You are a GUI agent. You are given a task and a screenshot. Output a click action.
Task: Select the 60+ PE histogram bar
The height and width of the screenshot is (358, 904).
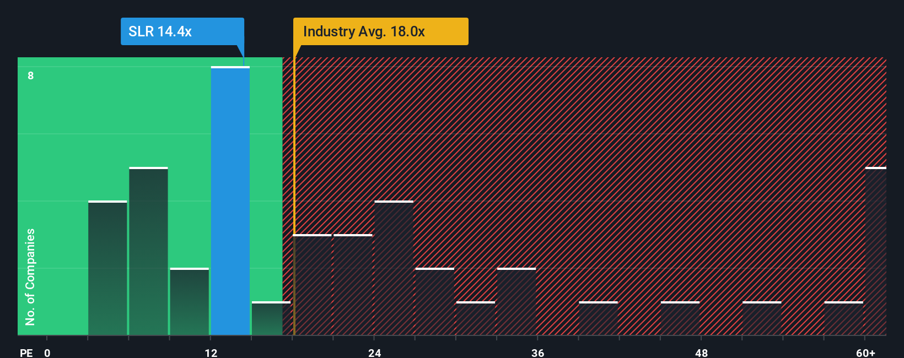coord(876,251)
